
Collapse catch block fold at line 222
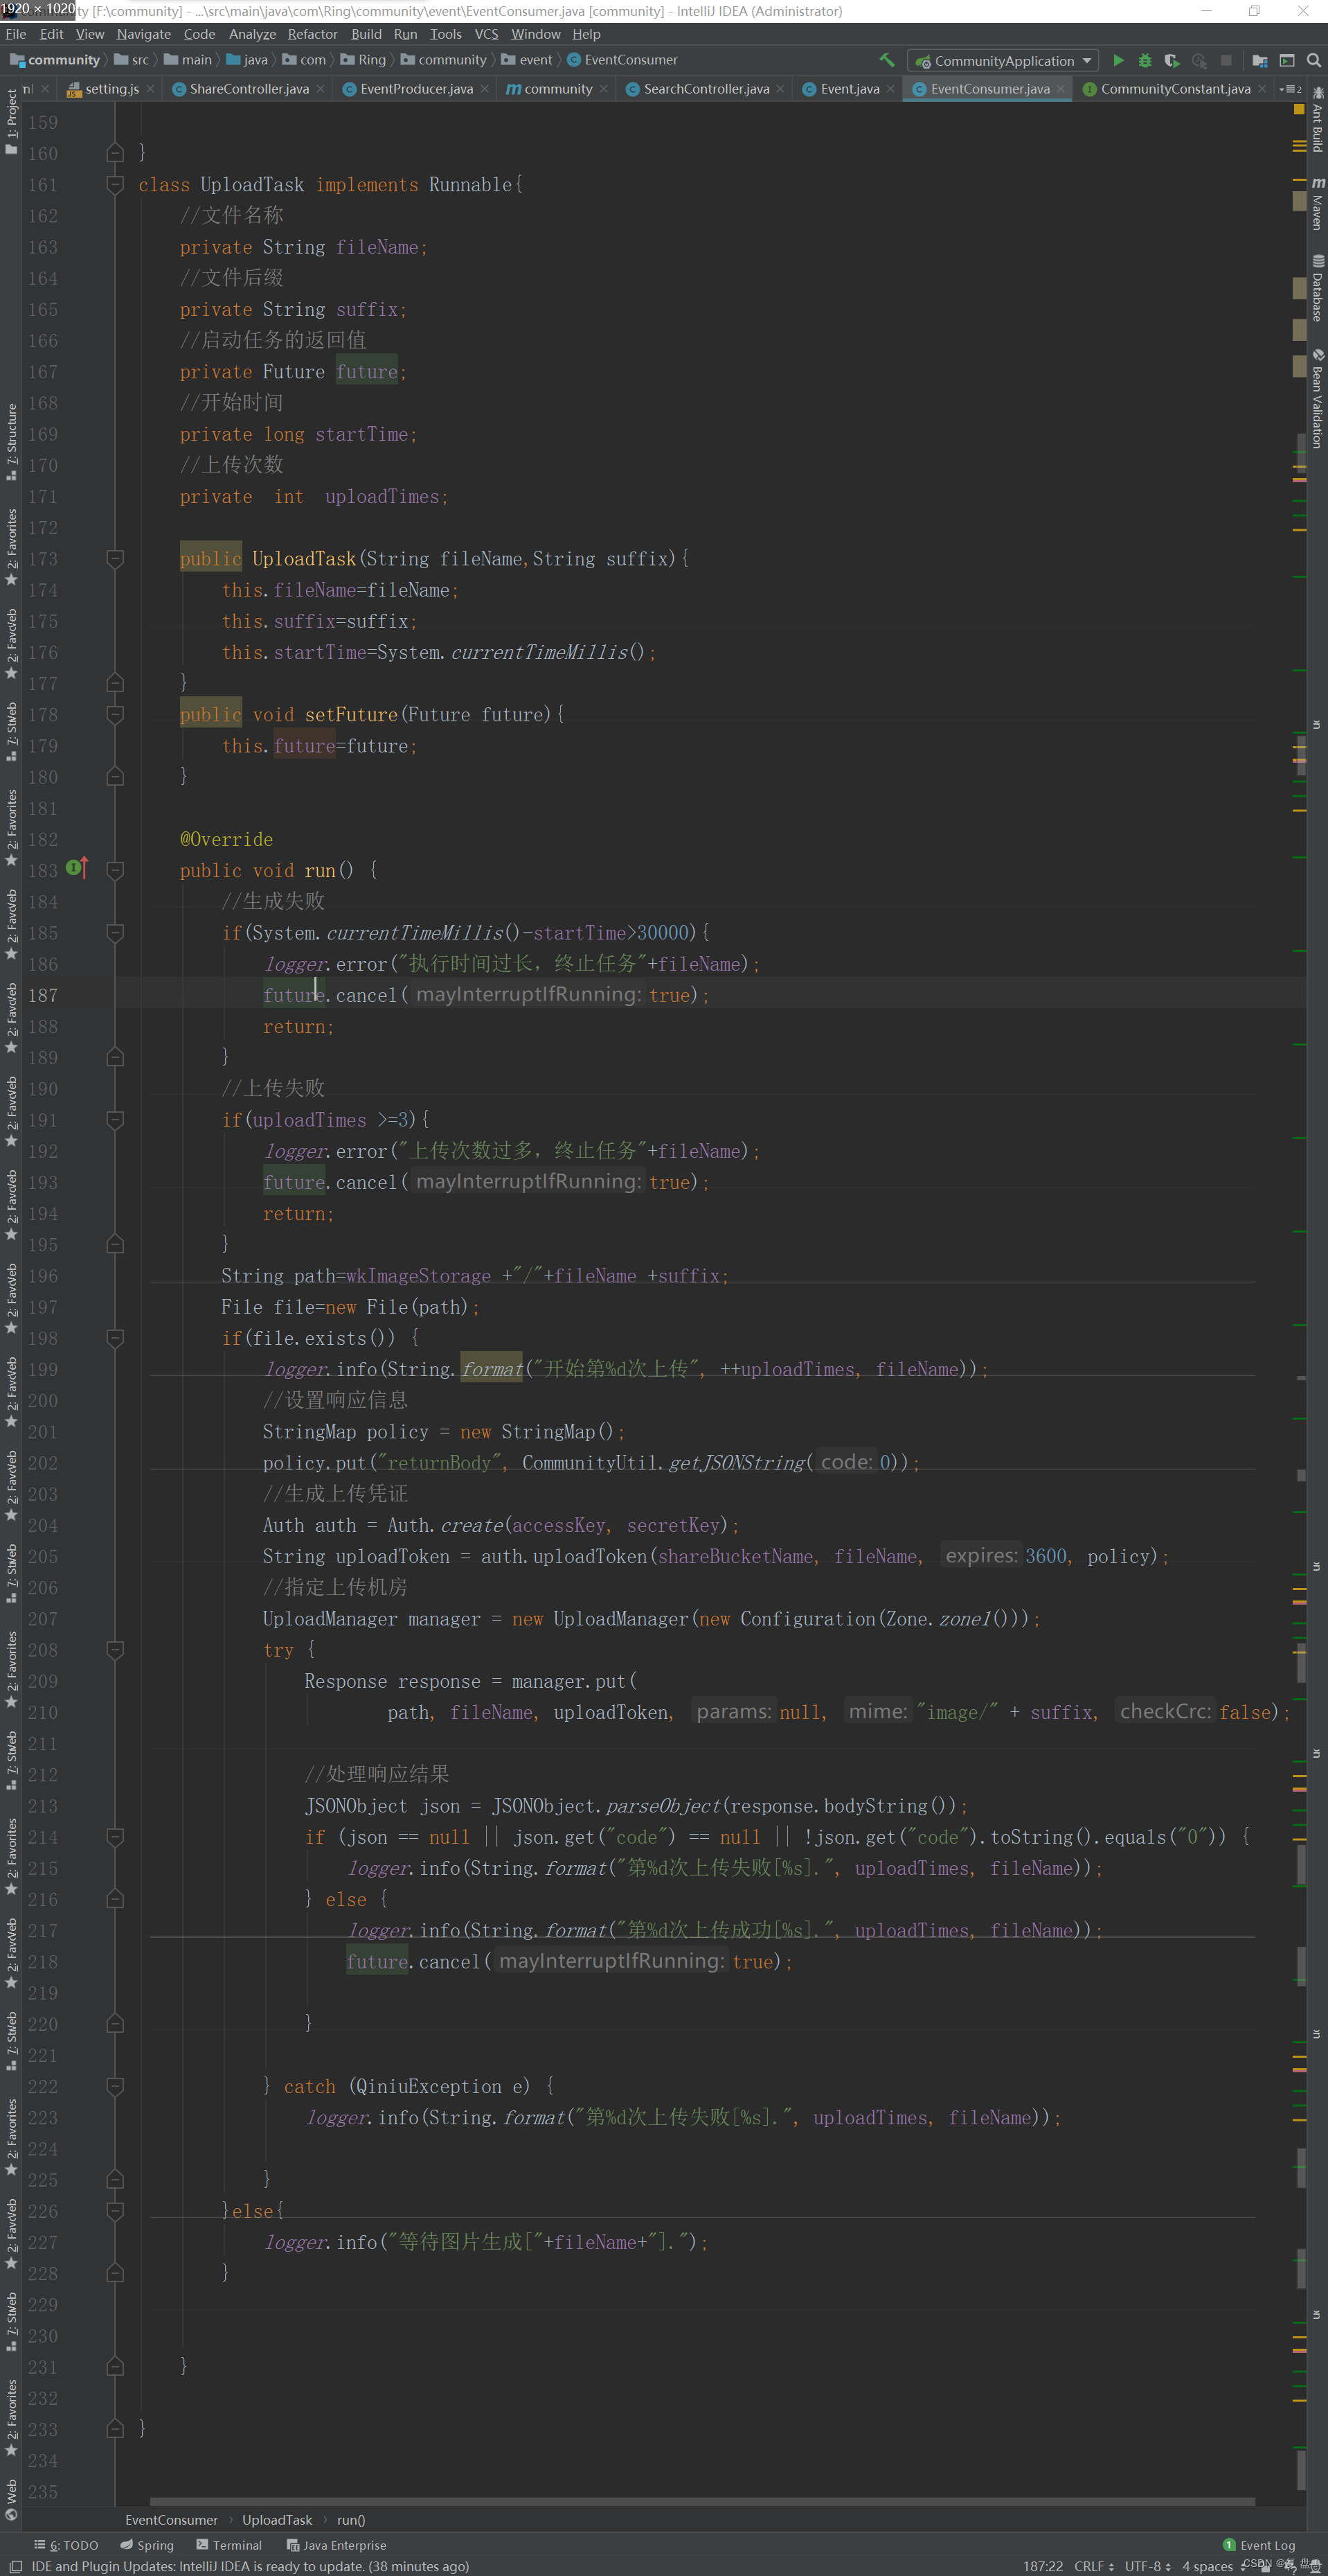(x=115, y=2086)
